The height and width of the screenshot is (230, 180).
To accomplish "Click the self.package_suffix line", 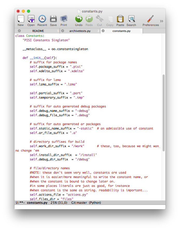I will pyautogui.click(x=56, y=67).
